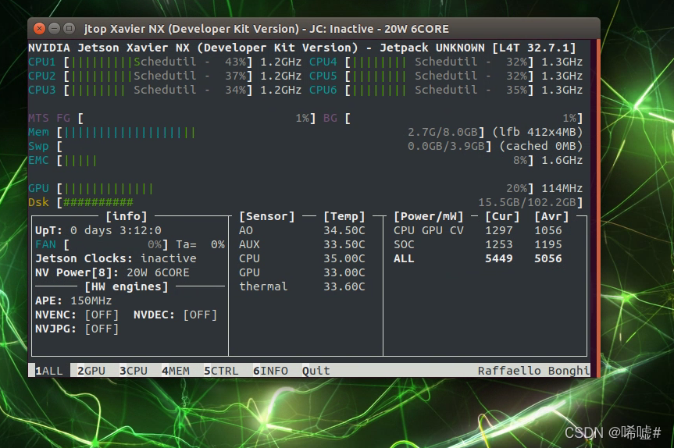Click the SOC power row label
The image size is (674, 448).
click(x=404, y=245)
